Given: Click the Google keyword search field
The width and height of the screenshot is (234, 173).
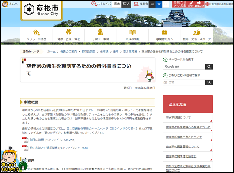Looking at the screenshot, I should pyautogui.click(x=184, y=66).
